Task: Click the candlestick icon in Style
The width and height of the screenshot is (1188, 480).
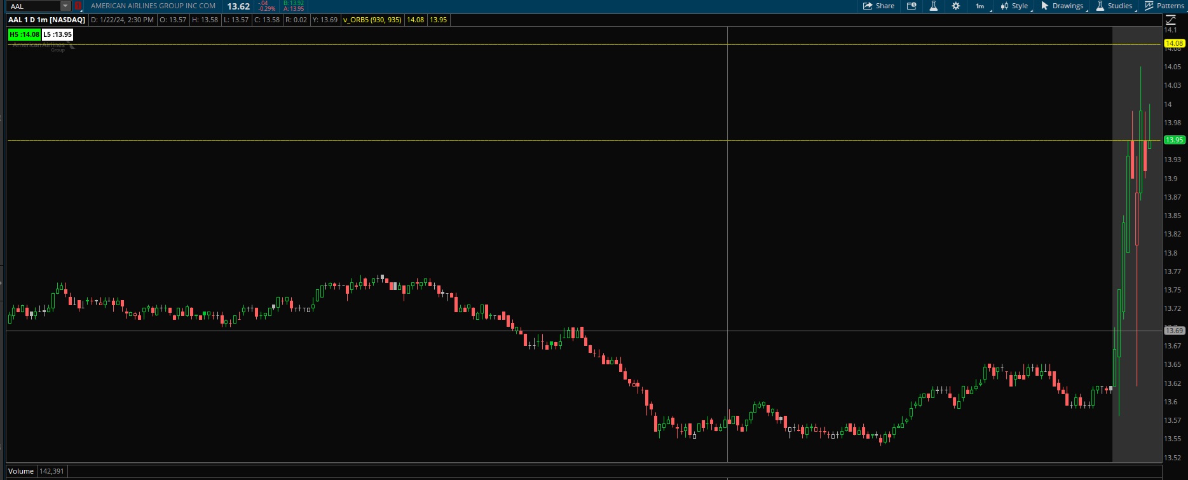Action: (1004, 6)
